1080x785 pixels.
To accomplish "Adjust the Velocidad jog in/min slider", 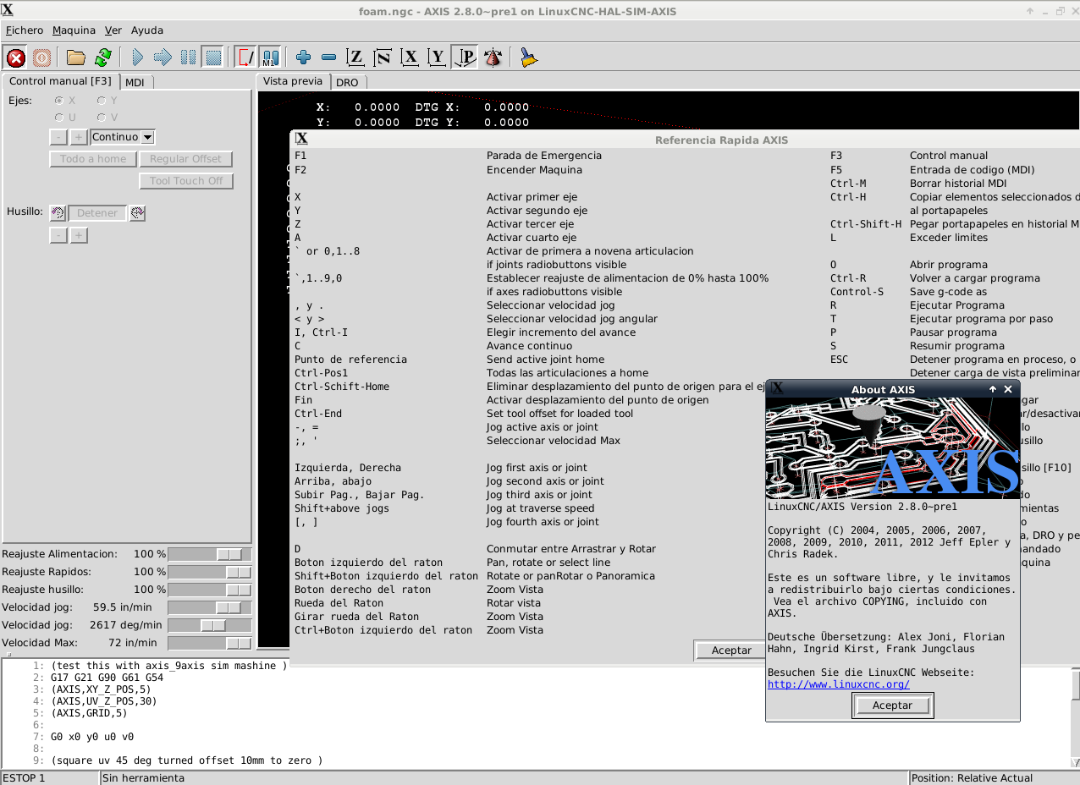I will point(210,607).
